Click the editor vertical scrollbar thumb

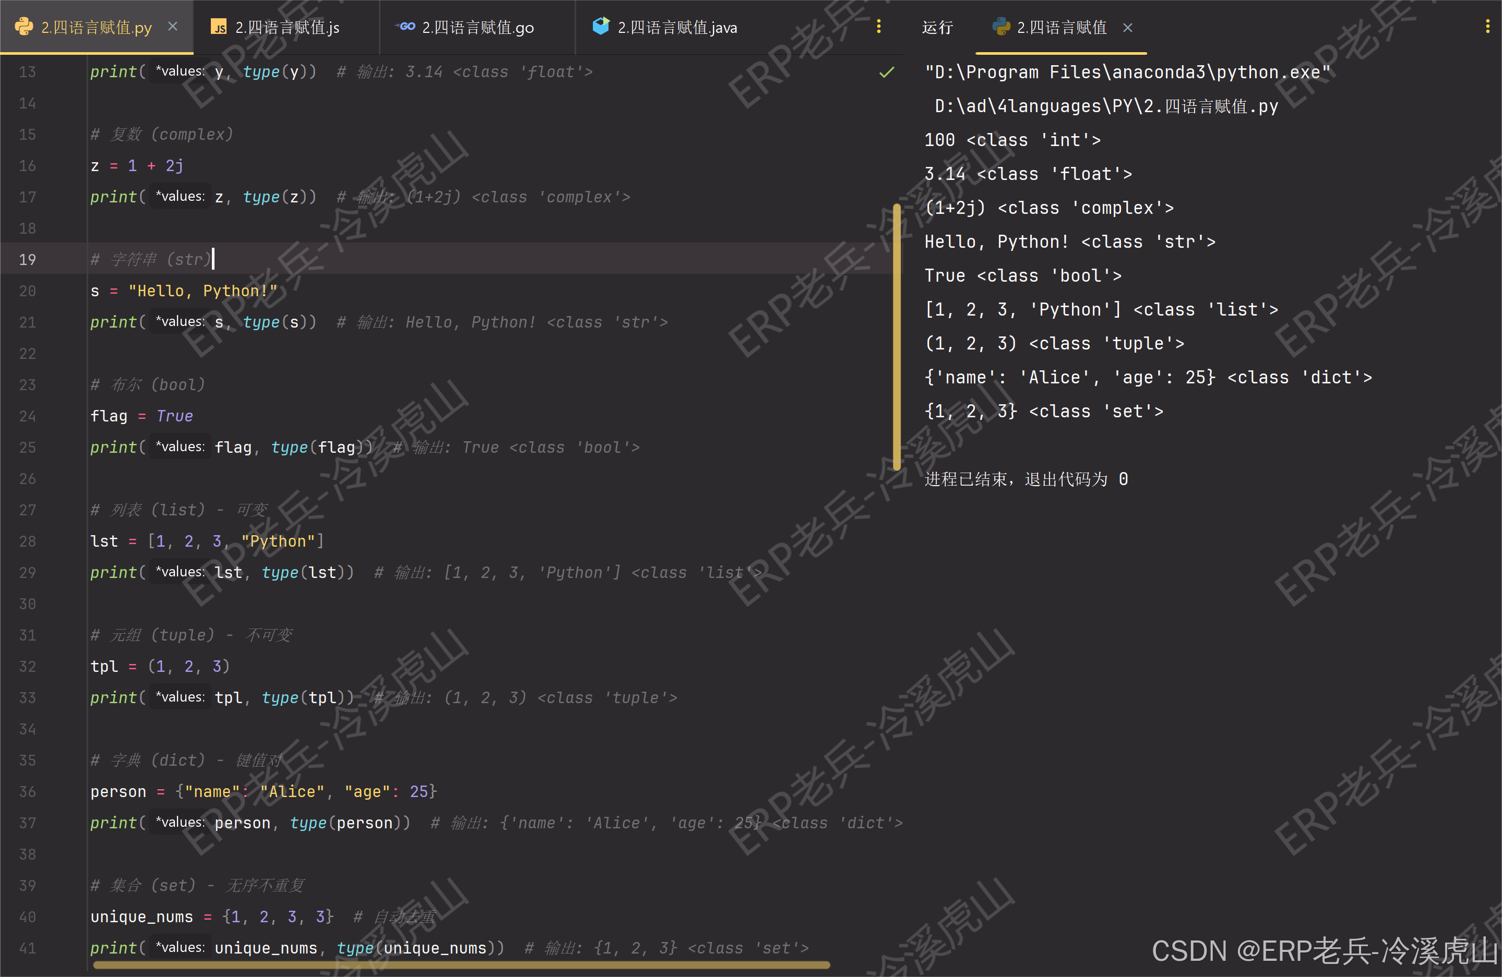tap(897, 336)
